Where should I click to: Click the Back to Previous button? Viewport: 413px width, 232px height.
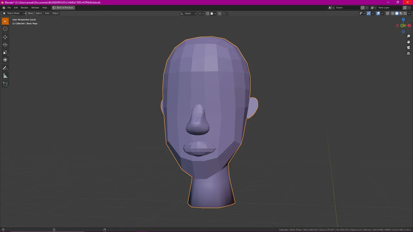pyautogui.click(x=63, y=8)
